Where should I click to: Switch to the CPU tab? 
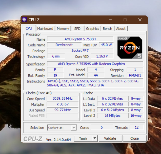[x=29, y=28]
